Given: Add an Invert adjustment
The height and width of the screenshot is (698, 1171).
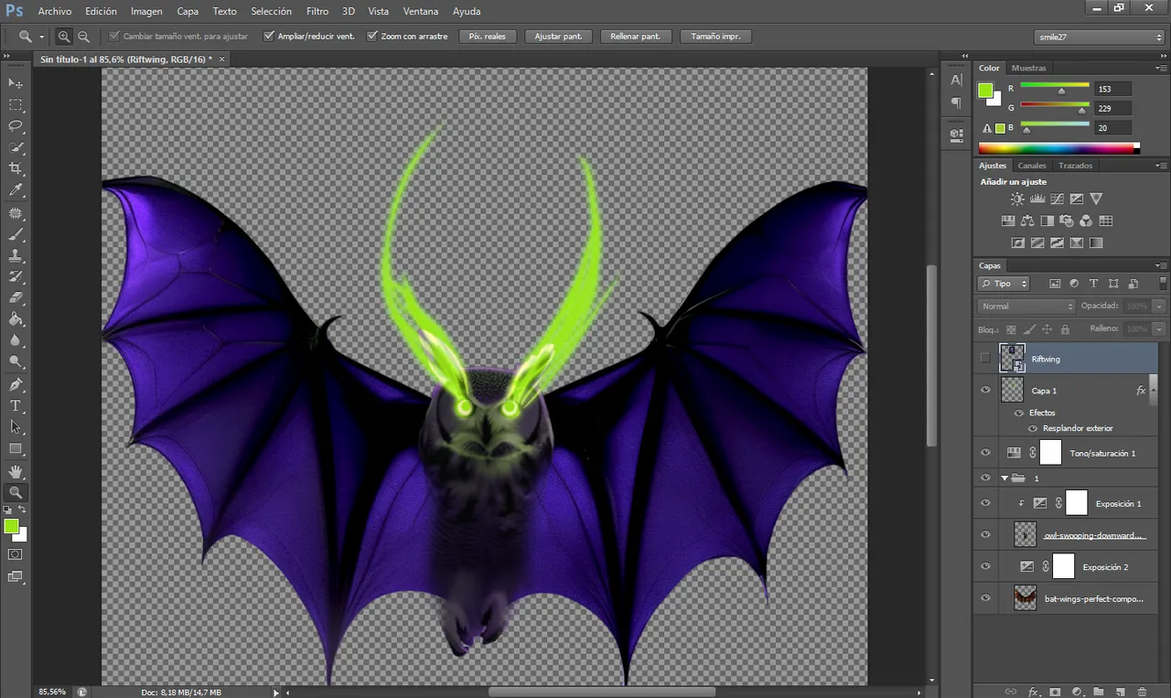Looking at the screenshot, I should point(1017,243).
